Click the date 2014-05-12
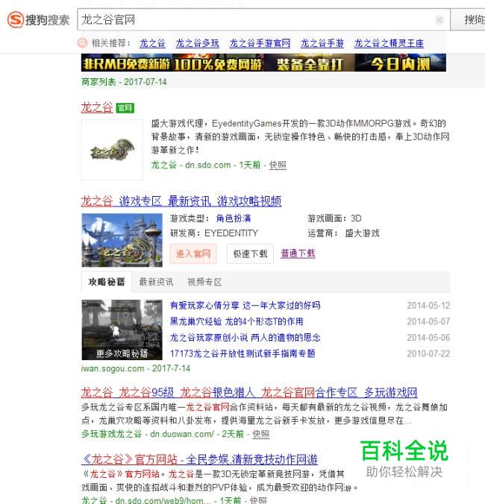This screenshot has height=504, width=485. click(428, 306)
